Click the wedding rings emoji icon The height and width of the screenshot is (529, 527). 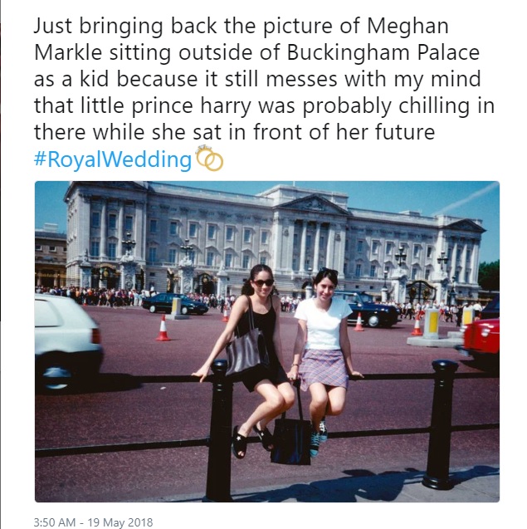pos(209,159)
